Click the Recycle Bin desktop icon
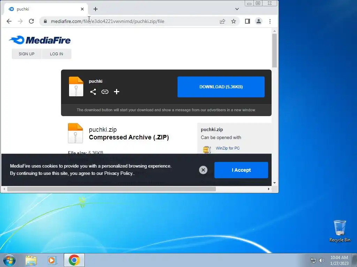 340,231
